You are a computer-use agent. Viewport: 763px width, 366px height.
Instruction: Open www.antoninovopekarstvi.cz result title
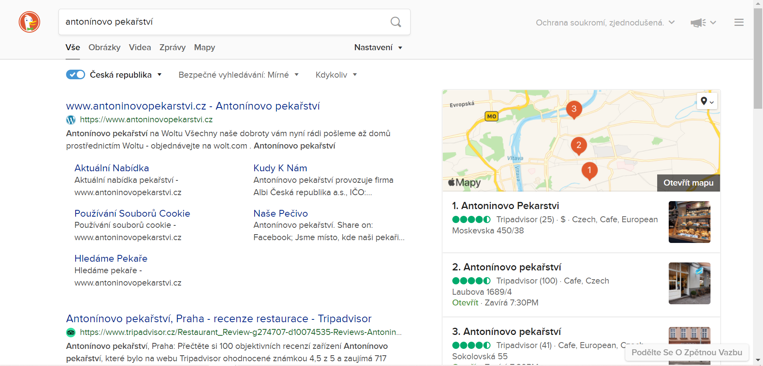tap(193, 106)
